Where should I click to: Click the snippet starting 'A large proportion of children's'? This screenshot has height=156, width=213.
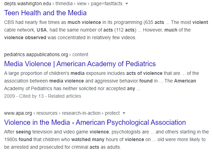point(100,81)
